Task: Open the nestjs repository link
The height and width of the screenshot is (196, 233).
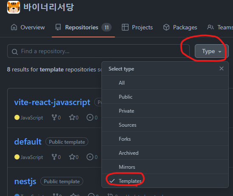Action: coord(25,182)
